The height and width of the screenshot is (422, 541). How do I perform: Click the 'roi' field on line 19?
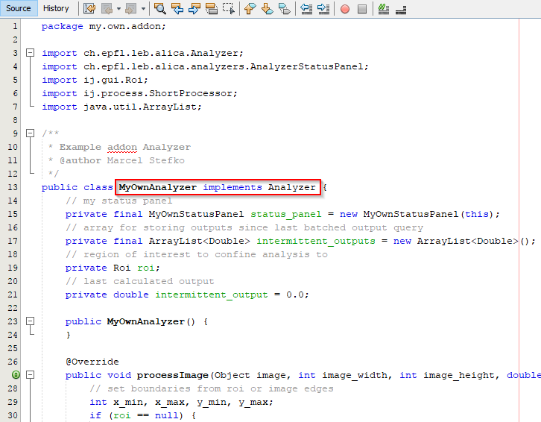click(145, 268)
